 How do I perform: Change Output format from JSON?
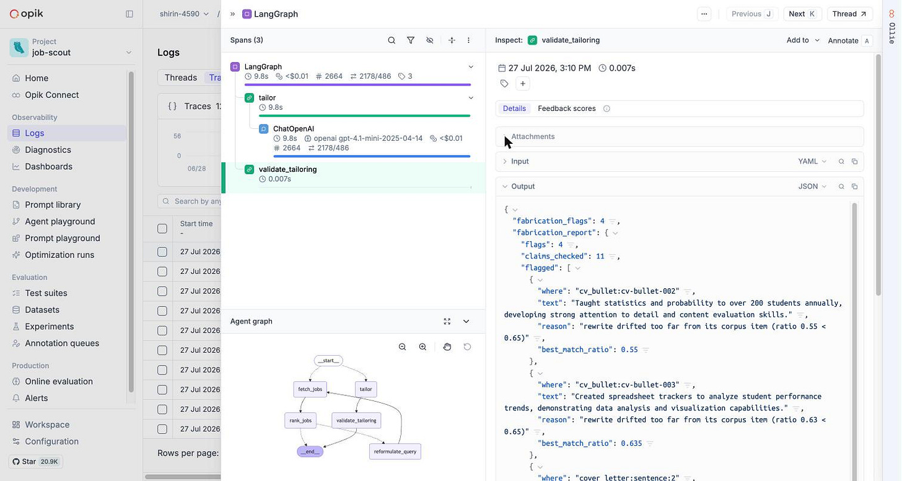click(x=812, y=186)
